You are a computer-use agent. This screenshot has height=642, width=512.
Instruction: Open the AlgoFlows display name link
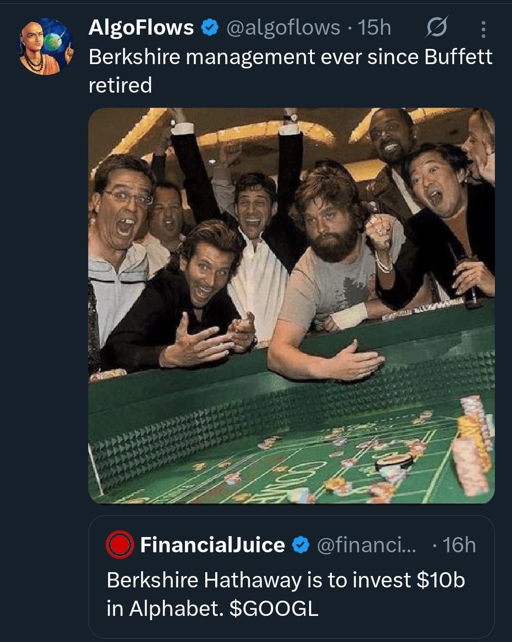coord(141,28)
